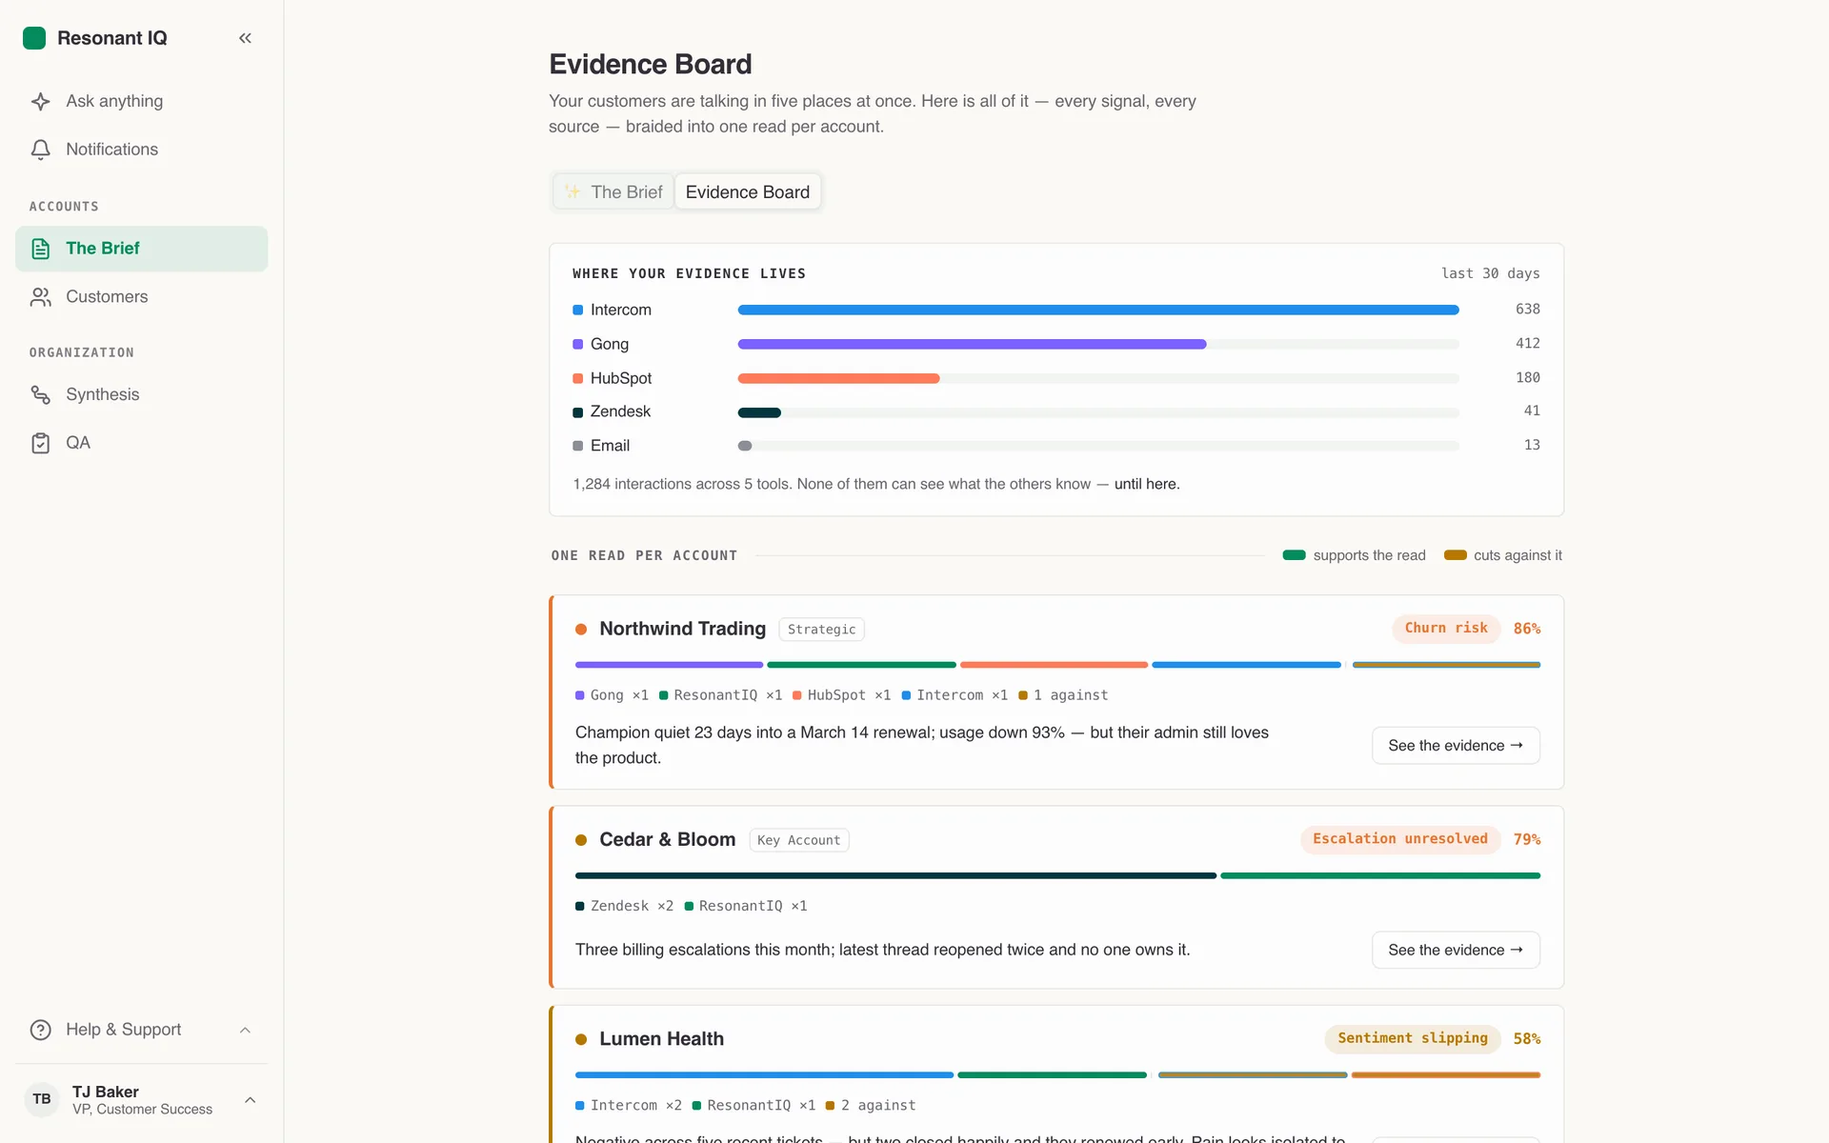Viewport: 1829px width, 1143px height.
Task: Click Northwind Trading purple Gong evidence segment
Action: pos(669,665)
